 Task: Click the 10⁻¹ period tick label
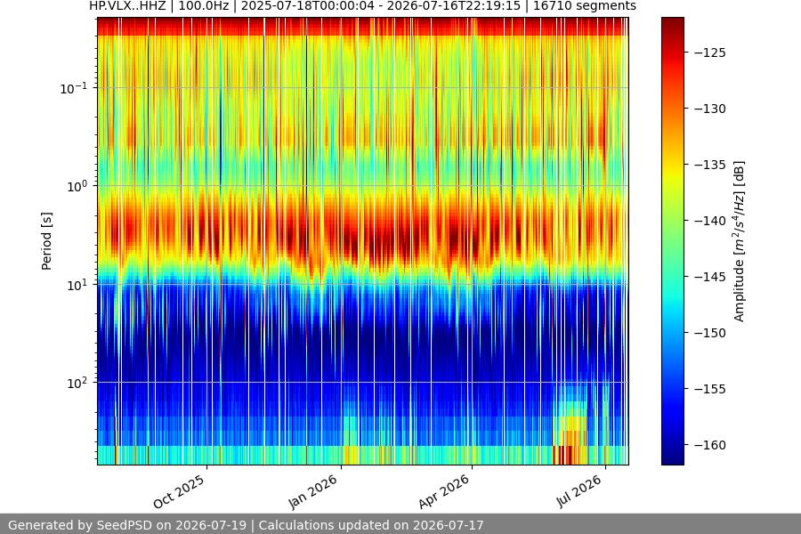(x=74, y=88)
